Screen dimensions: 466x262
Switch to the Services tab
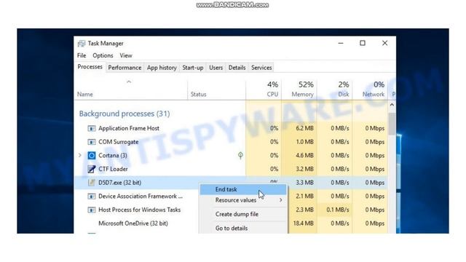click(261, 68)
